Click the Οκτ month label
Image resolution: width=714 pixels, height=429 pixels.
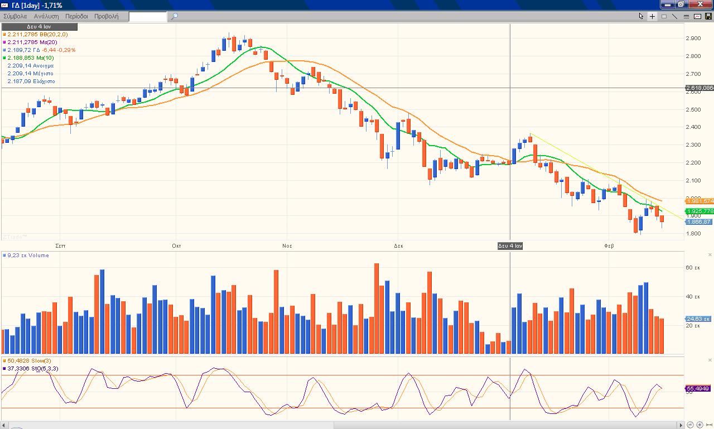click(x=177, y=245)
